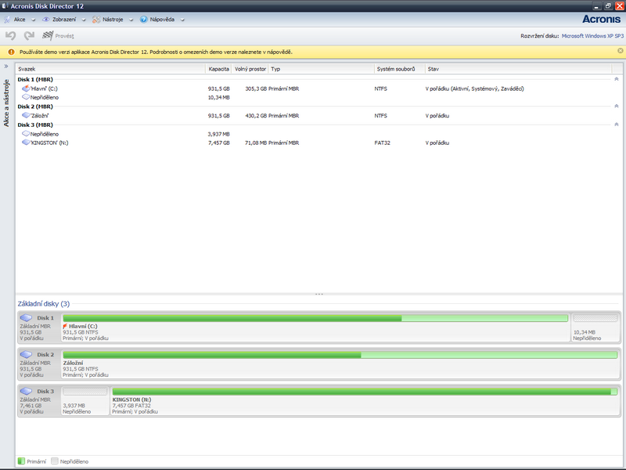626x470 pixels.
Task: Click the grey Nepřiděleno legend swatch
Action: [x=55, y=461]
